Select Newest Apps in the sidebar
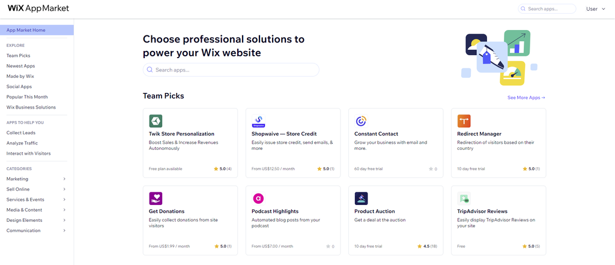615x265 pixels. [x=20, y=66]
